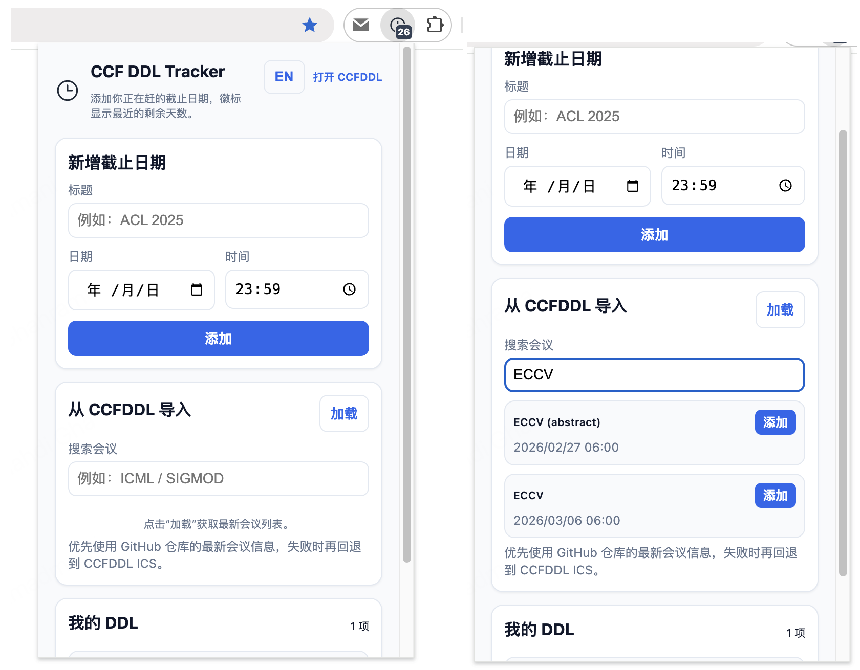The image size is (860, 670).
Task: Add the ECCV 2026/03/06 deadline
Action: 775,496
